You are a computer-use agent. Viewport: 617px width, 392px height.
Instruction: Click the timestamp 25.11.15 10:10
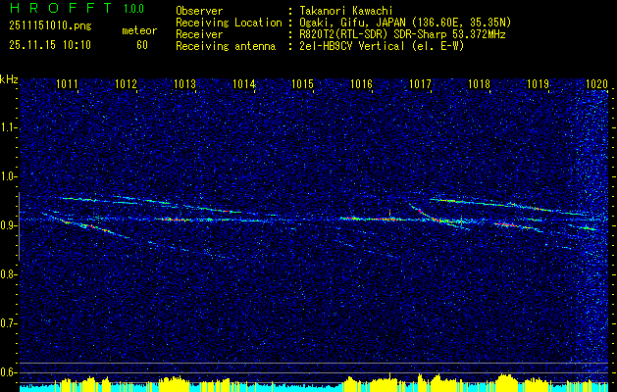50,45
